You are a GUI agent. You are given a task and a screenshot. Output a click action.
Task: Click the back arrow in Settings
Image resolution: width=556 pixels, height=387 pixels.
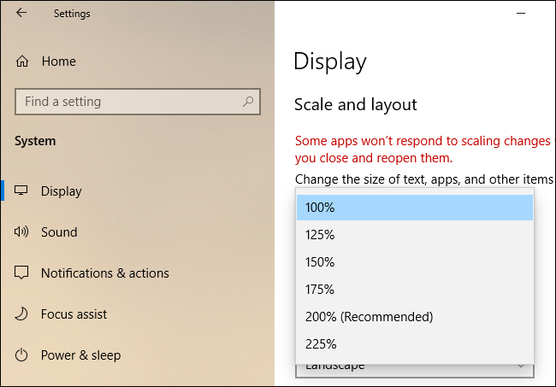click(x=21, y=13)
